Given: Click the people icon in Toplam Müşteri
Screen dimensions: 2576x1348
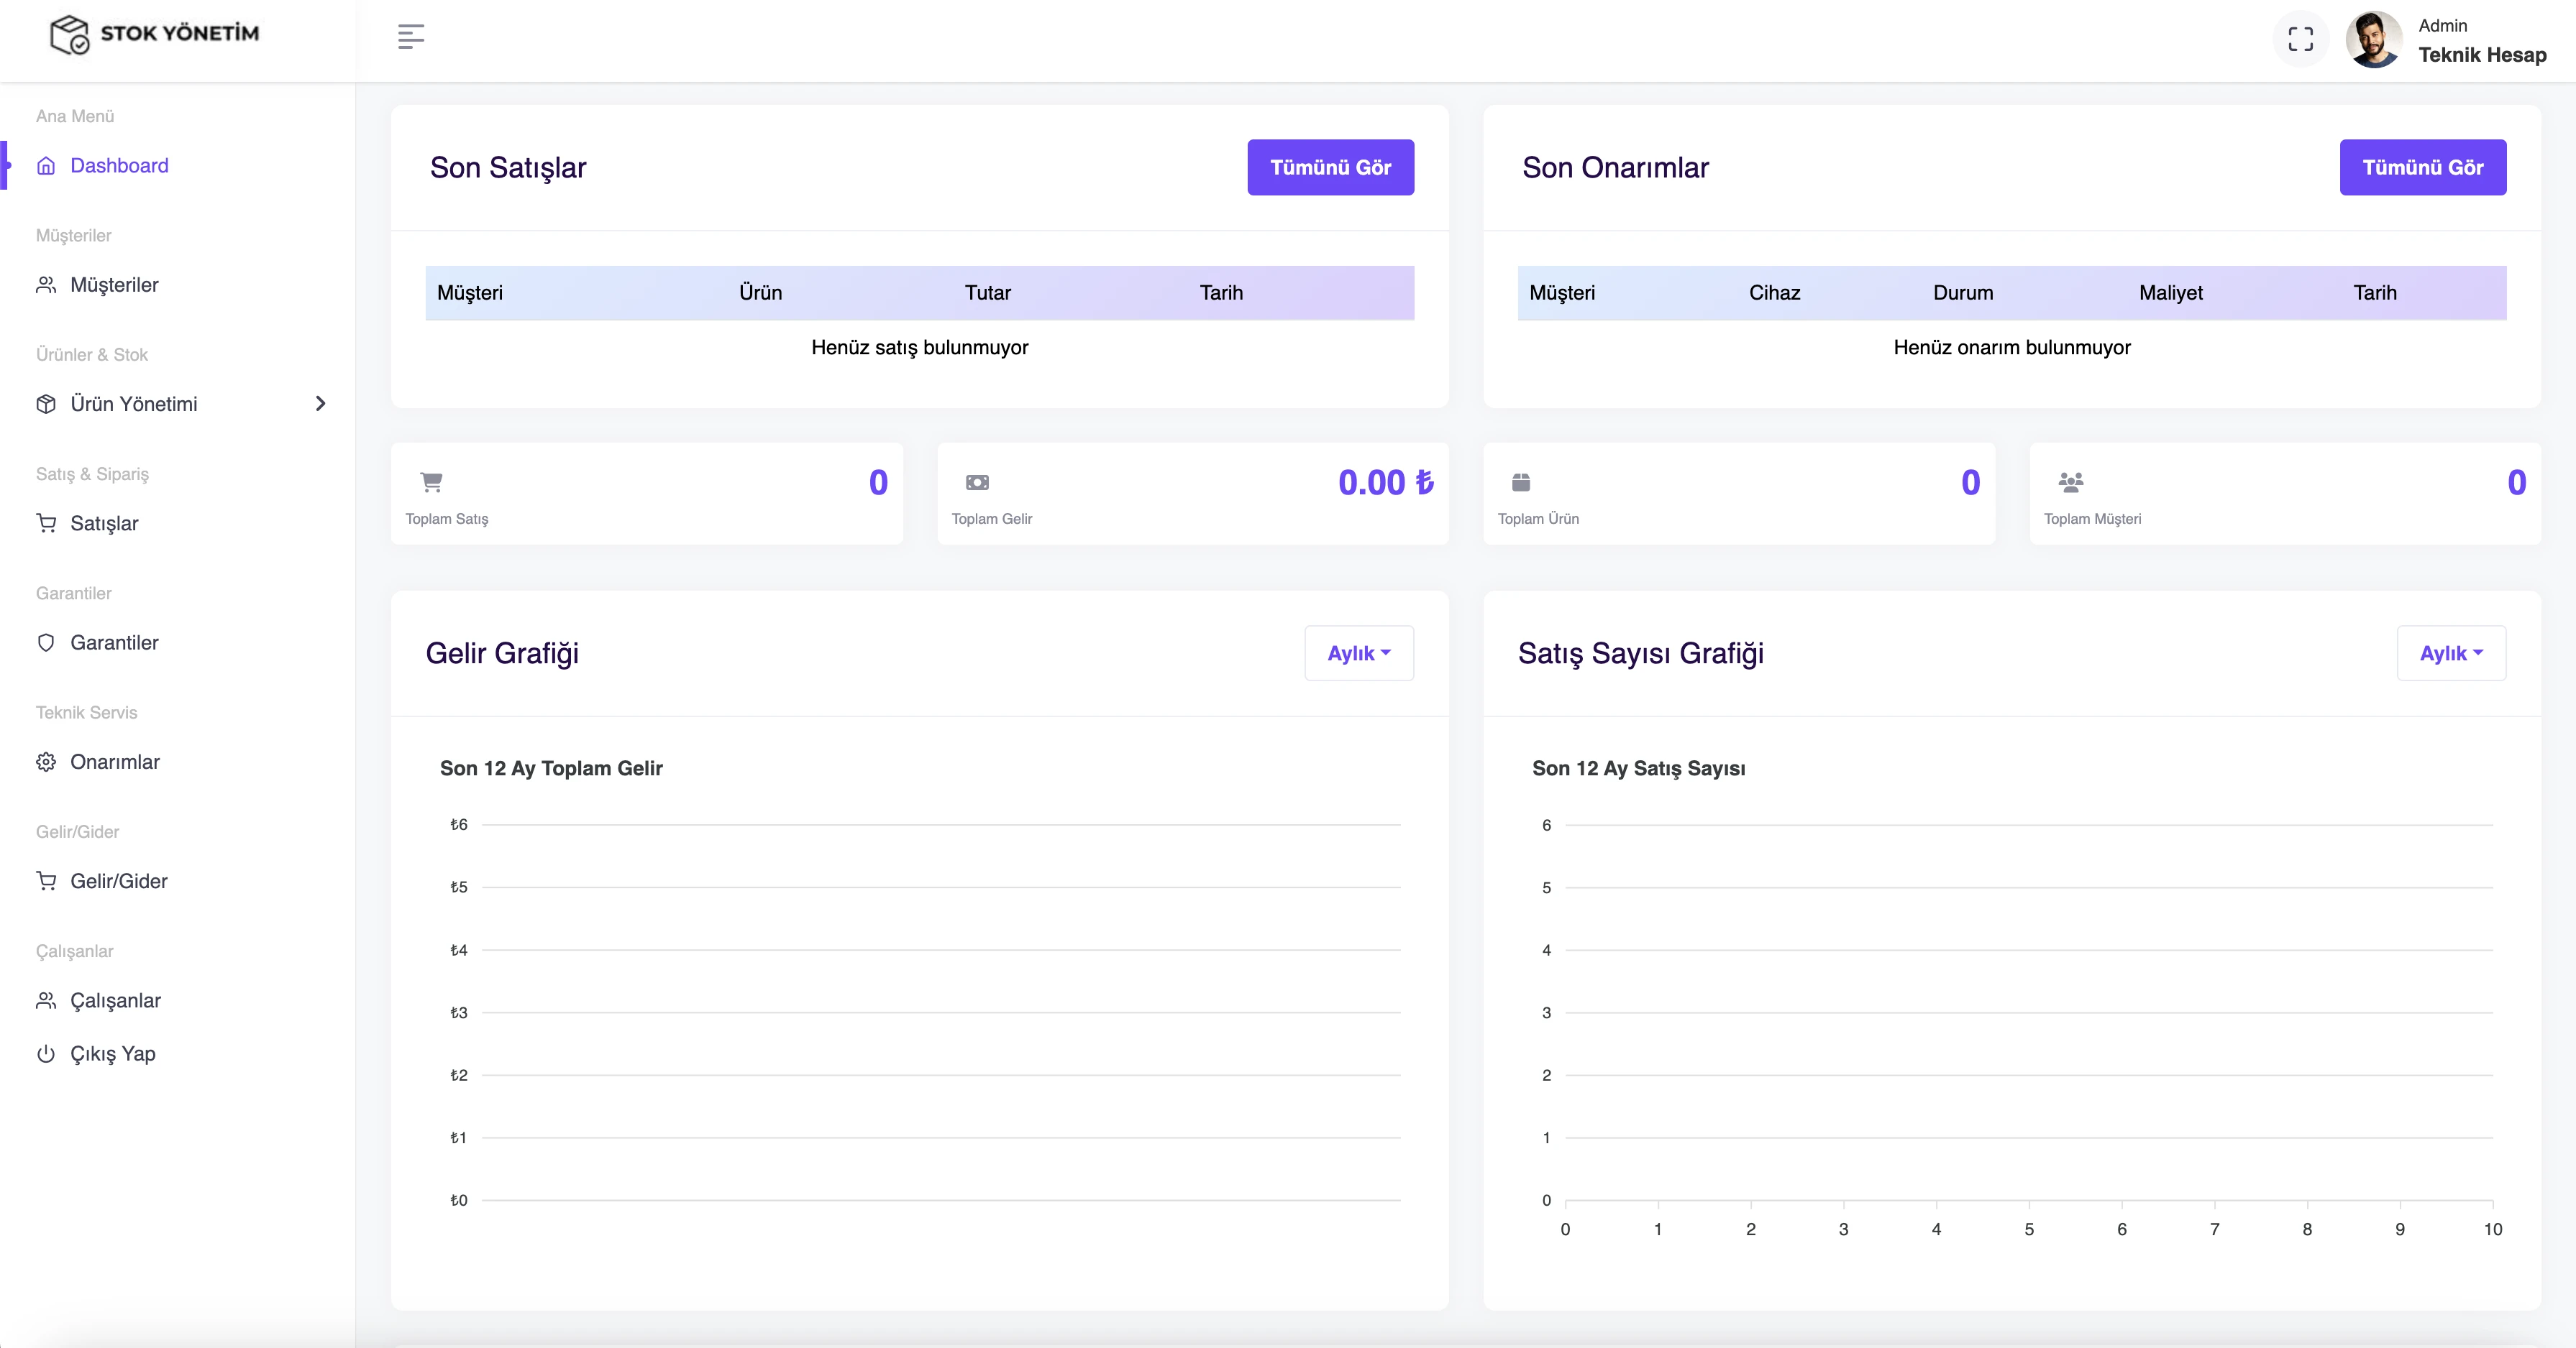Looking at the screenshot, I should click(x=2071, y=483).
